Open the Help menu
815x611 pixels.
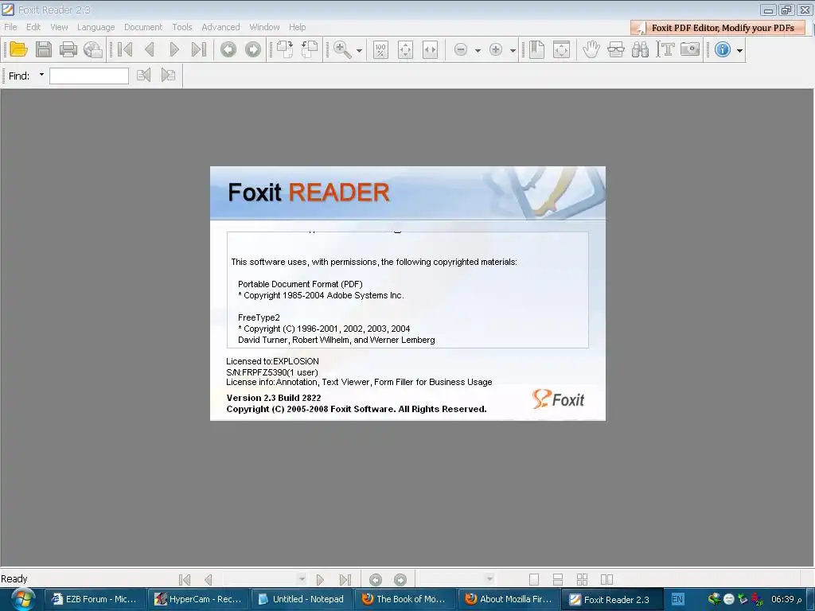pyautogui.click(x=298, y=27)
